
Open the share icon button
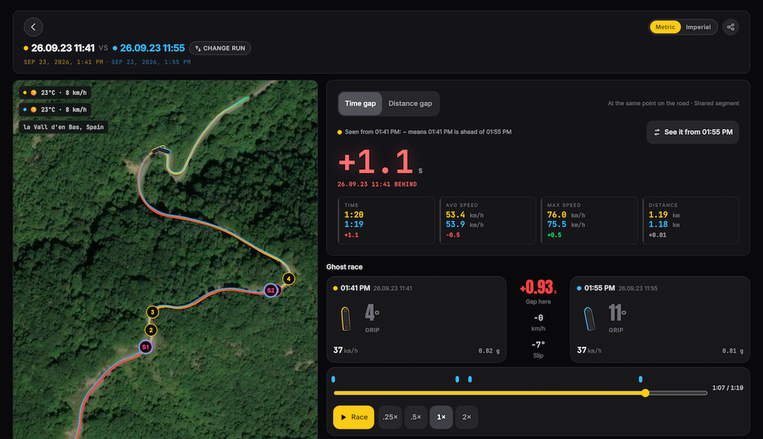tap(730, 27)
